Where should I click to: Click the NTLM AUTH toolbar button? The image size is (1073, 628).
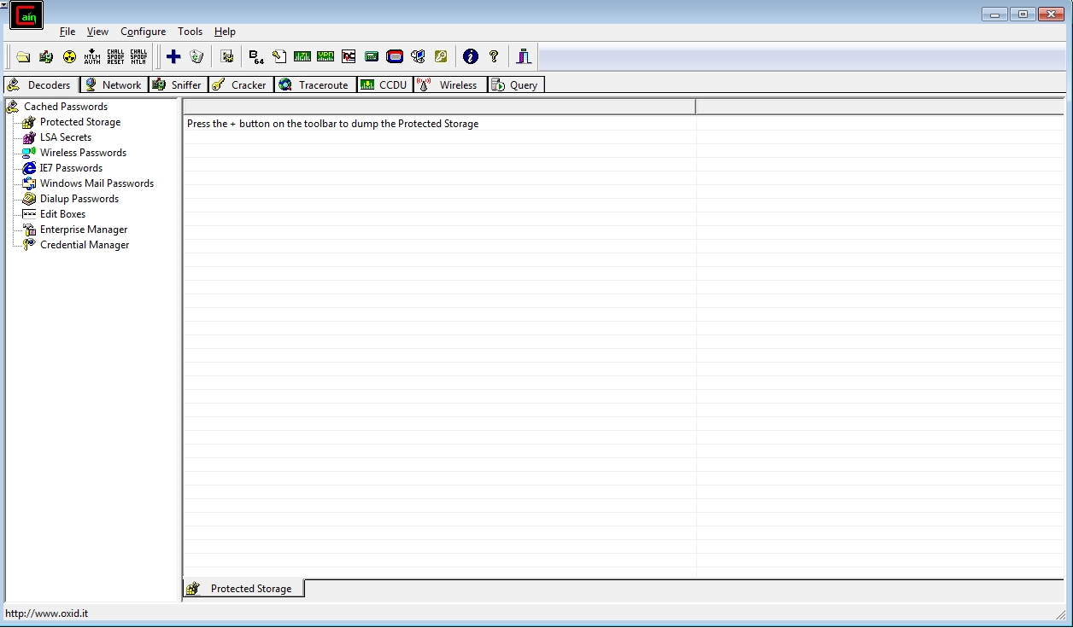pos(92,56)
